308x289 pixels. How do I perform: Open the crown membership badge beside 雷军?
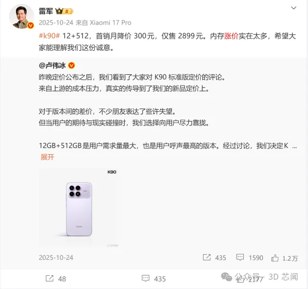64,11
